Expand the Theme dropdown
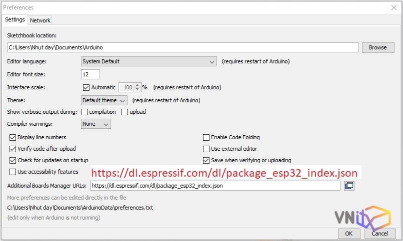This screenshot has width=403, height=241. [x=104, y=100]
